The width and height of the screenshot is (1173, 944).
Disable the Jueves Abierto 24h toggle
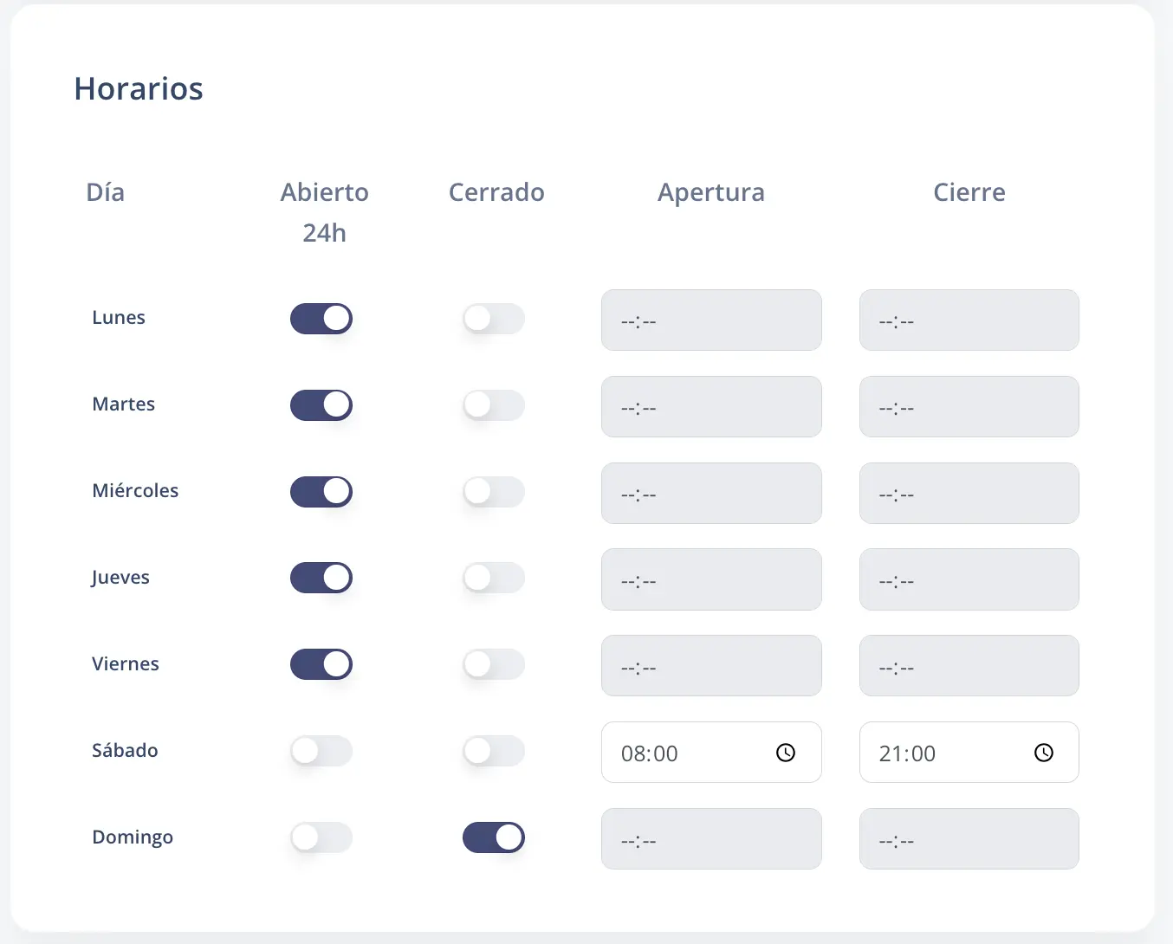[x=321, y=578]
